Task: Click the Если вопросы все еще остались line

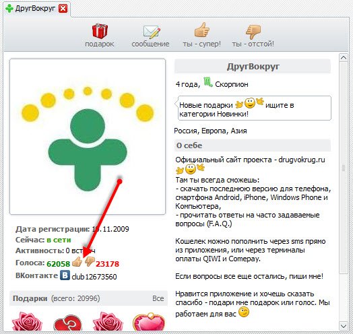Action: click(x=249, y=276)
